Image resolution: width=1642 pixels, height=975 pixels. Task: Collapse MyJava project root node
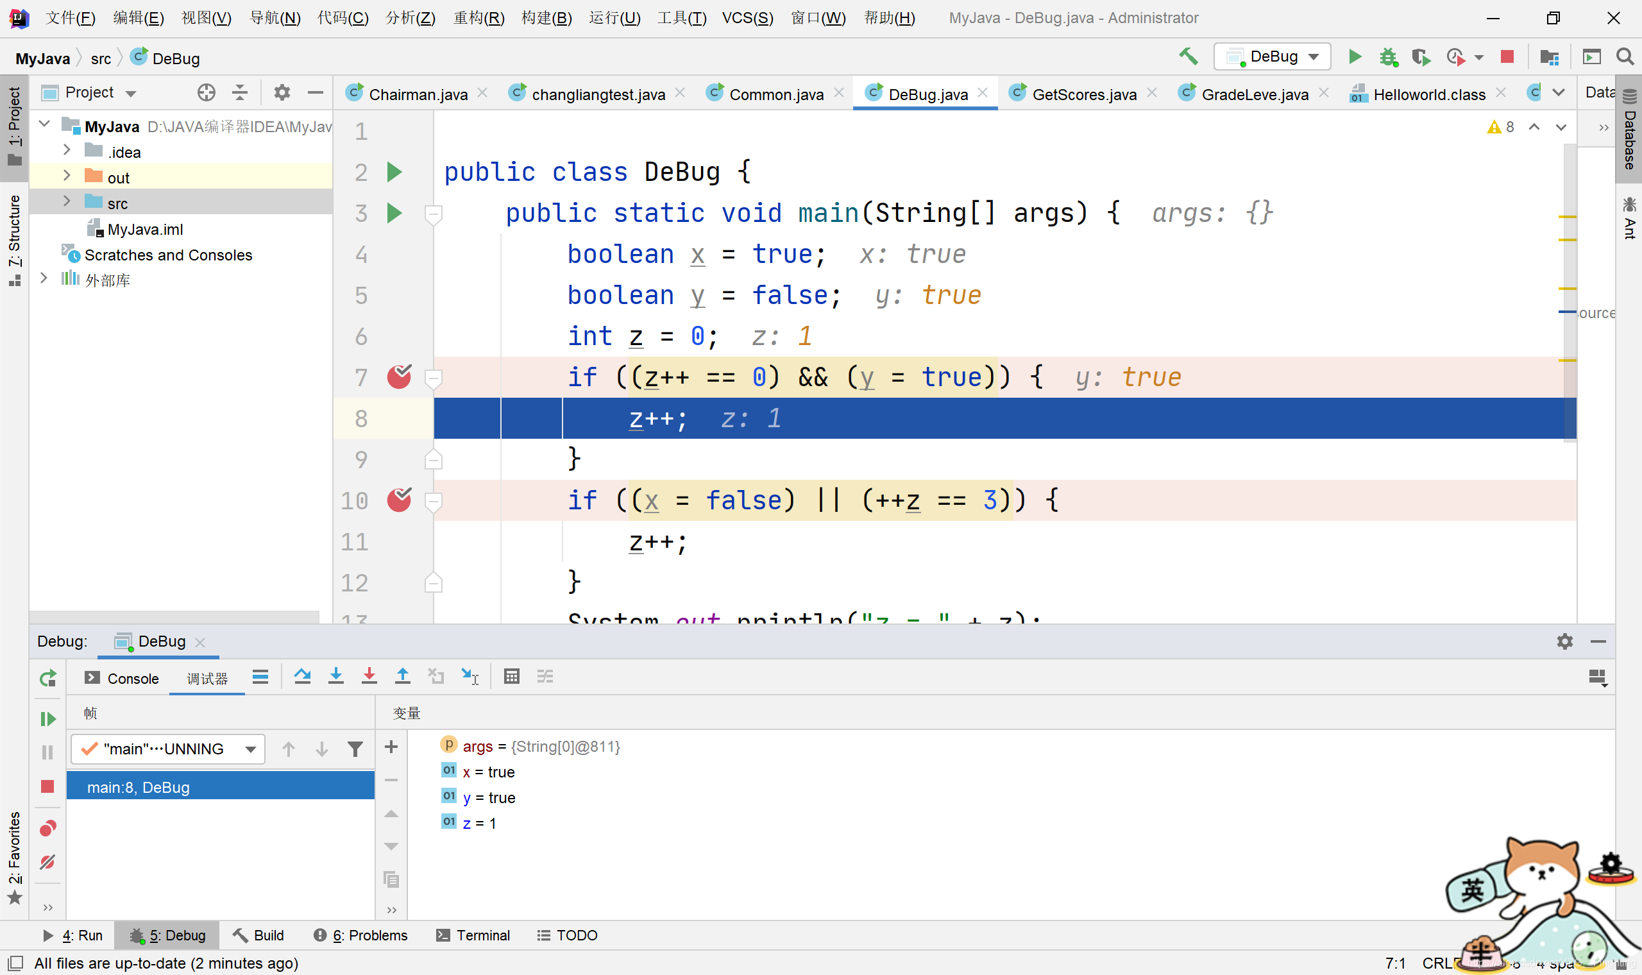[x=45, y=124]
